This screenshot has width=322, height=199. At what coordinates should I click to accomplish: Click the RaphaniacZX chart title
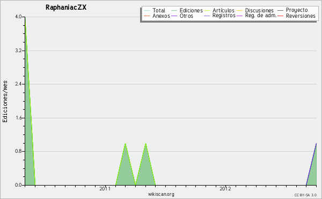coord(66,8)
